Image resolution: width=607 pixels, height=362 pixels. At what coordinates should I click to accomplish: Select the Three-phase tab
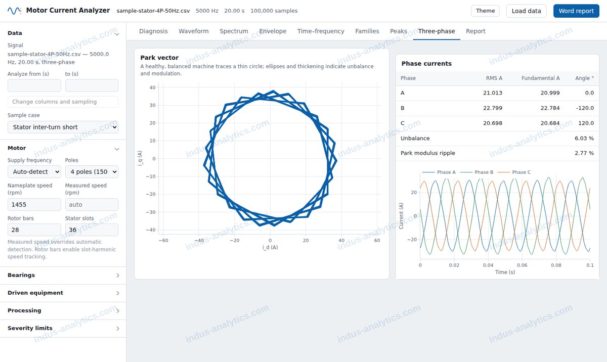[437, 31]
